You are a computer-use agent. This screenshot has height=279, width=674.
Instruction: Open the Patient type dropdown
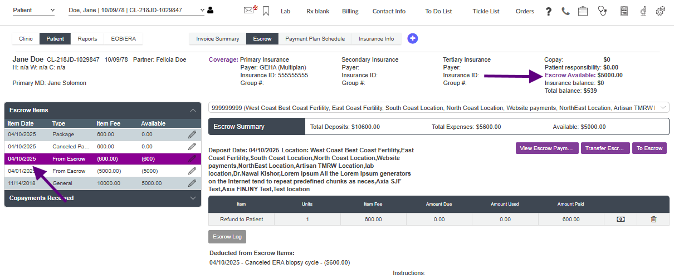click(33, 10)
